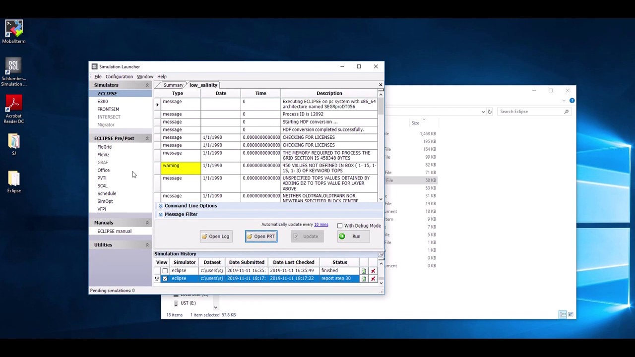Select the SJ folder on the desktop
The width and height of the screenshot is (635, 357).
point(14,144)
